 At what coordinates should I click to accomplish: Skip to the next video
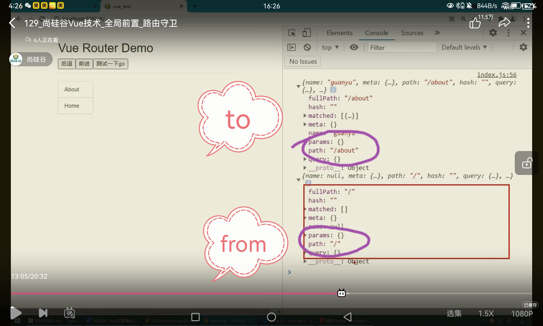(43, 313)
